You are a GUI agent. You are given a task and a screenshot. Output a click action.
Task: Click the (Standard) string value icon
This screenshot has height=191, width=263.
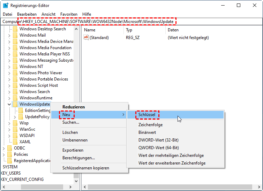(86, 37)
